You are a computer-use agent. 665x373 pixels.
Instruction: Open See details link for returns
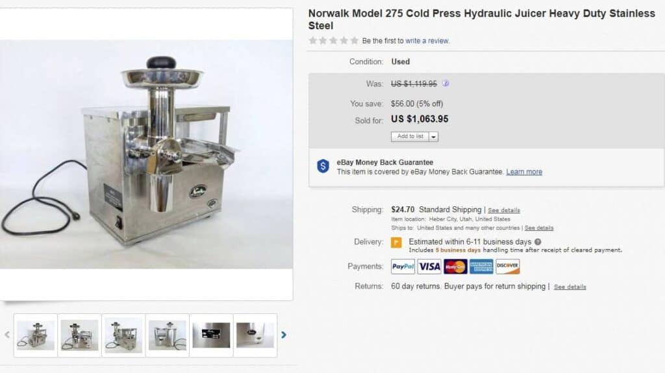pyautogui.click(x=570, y=287)
